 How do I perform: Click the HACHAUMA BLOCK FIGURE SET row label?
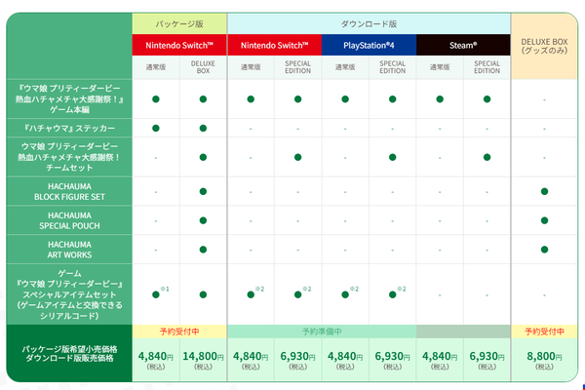[69, 191]
